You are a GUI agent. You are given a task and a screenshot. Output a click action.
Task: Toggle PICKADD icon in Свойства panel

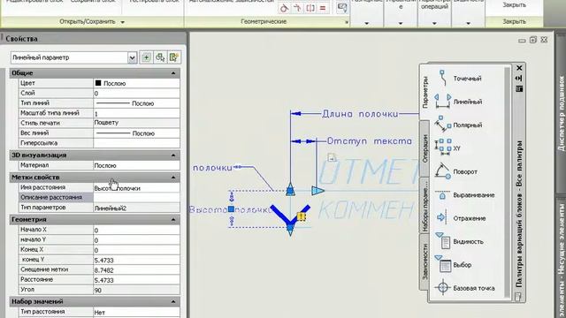coord(146,57)
